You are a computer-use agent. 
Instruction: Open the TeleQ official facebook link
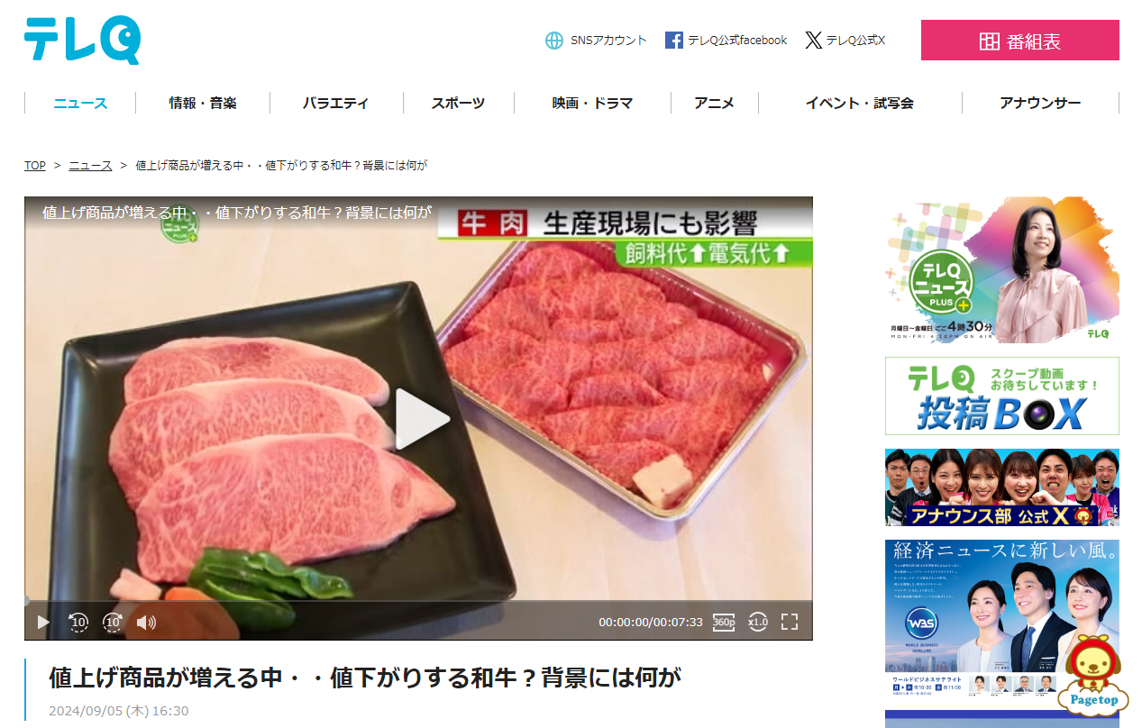point(726,41)
